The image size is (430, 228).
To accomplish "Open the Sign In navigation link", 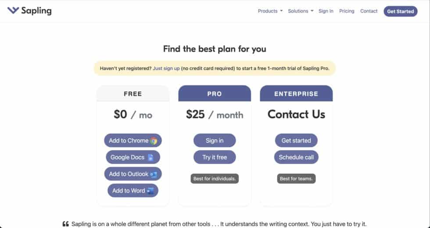I will 326,11.
